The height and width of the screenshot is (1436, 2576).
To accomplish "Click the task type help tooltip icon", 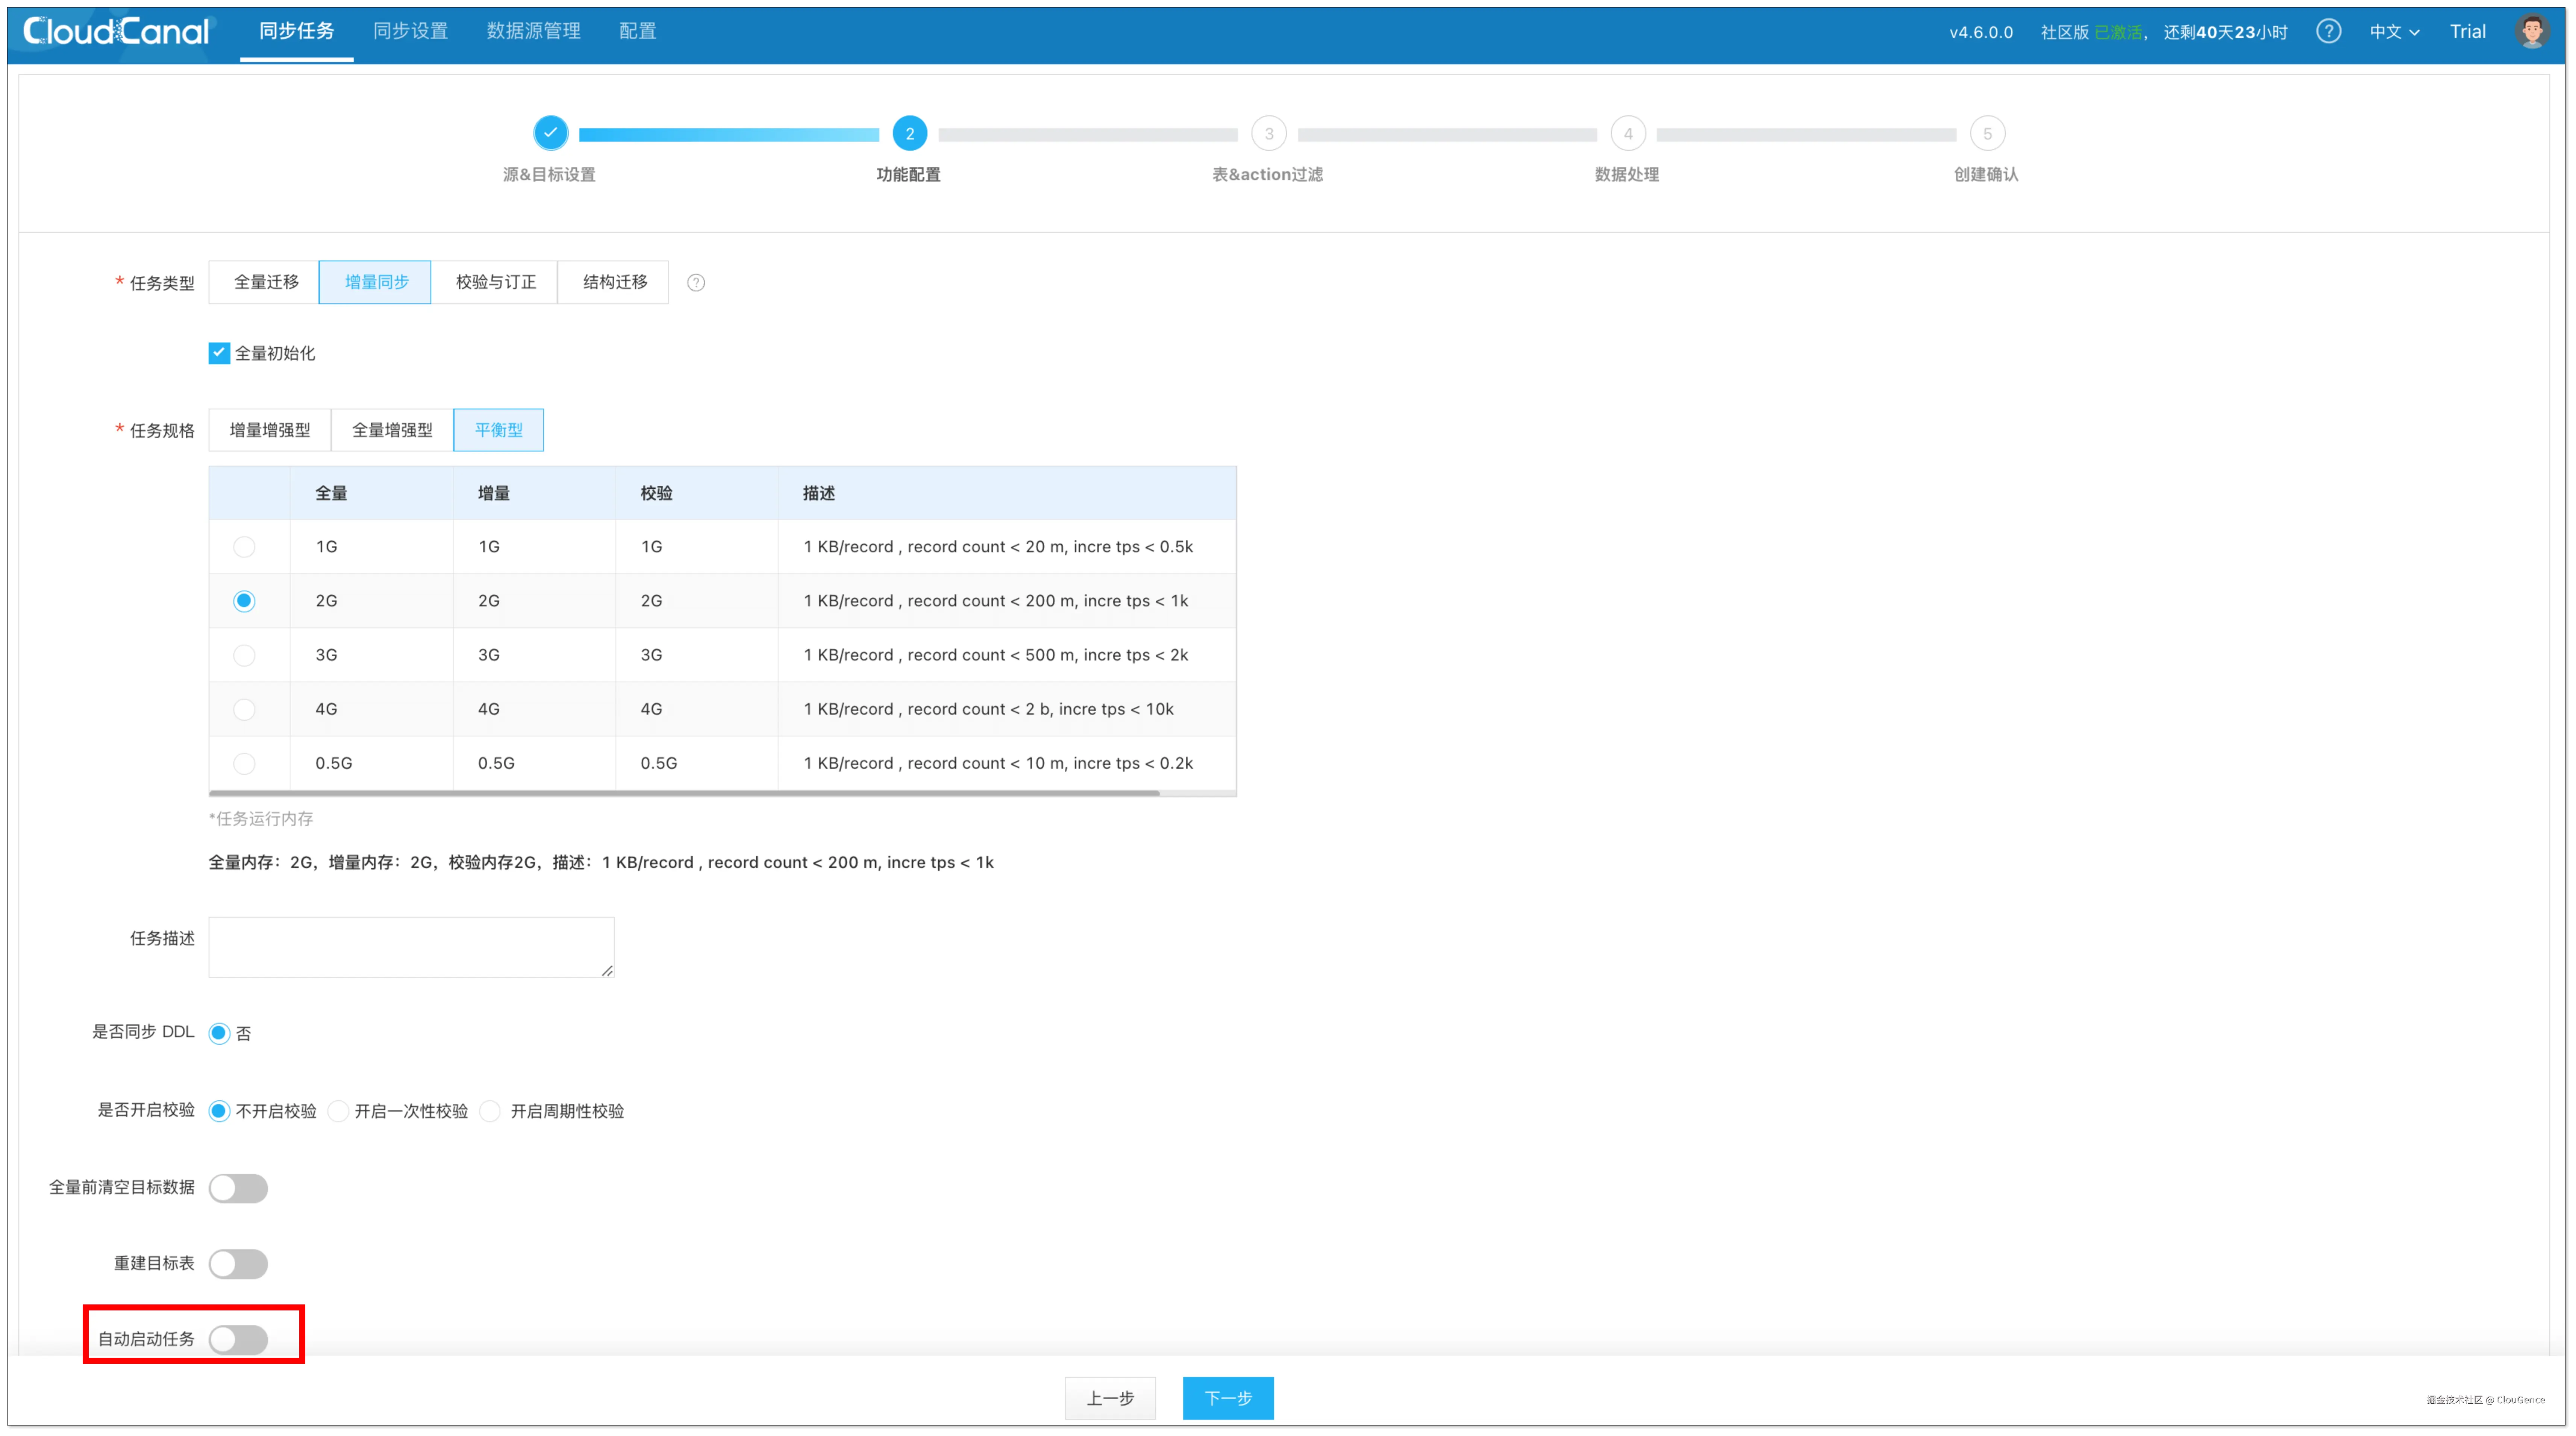I will [696, 283].
